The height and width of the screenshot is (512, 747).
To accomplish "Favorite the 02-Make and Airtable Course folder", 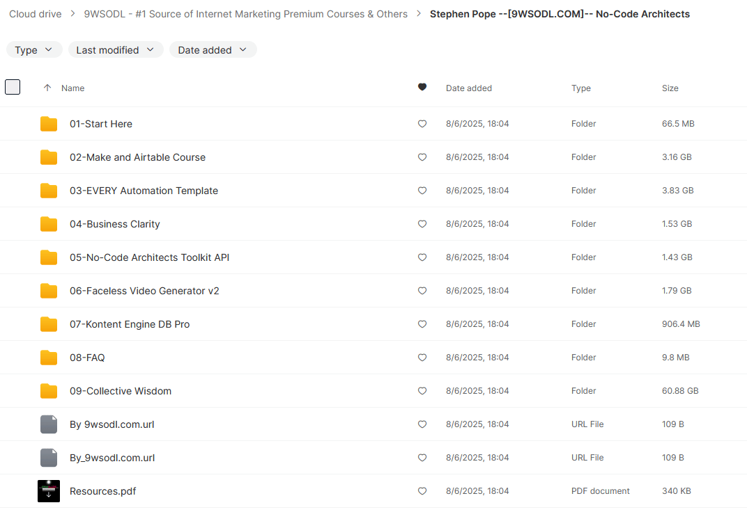I will (422, 157).
